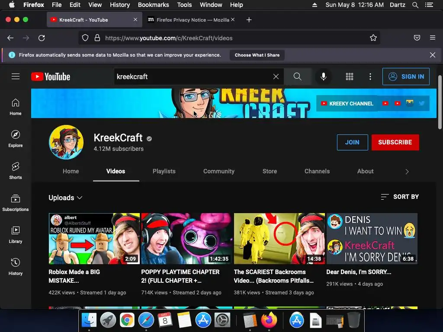The height and width of the screenshot is (332, 443).
Task: Click the site lock padlock icon
Action: tap(97, 38)
